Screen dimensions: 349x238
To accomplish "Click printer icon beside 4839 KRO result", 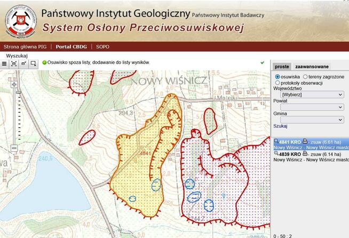I will pos(305,153).
